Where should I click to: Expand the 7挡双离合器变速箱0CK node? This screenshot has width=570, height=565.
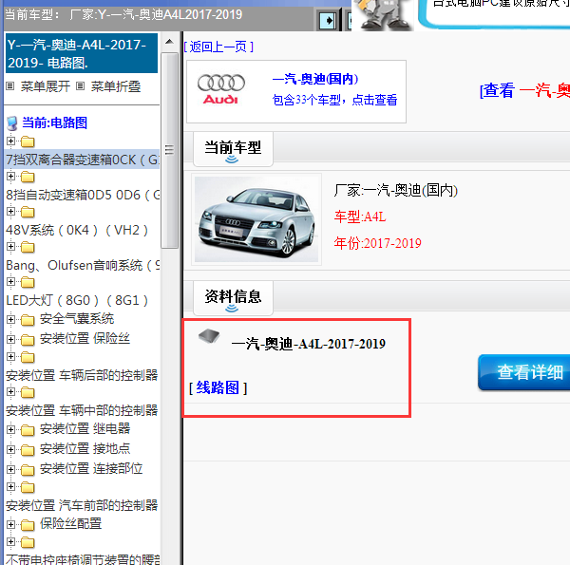[10, 141]
